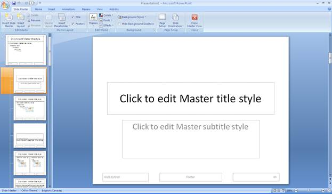Open the Effects dropdown
The height and width of the screenshot is (194, 332).
(x=107, y=26)
